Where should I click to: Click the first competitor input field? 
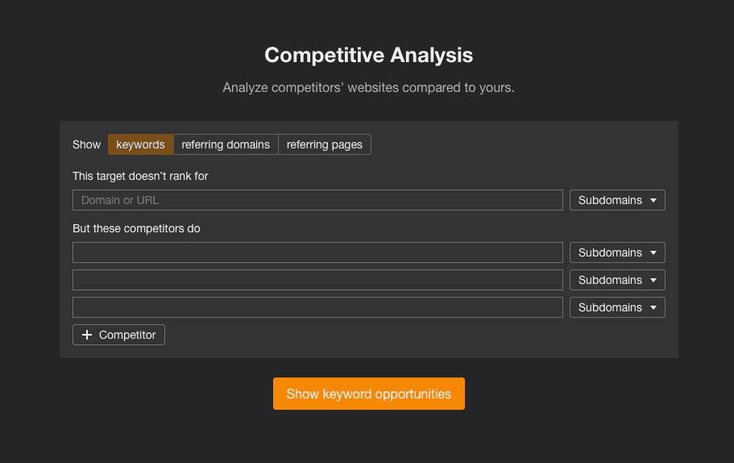click(x=317, y=252)
